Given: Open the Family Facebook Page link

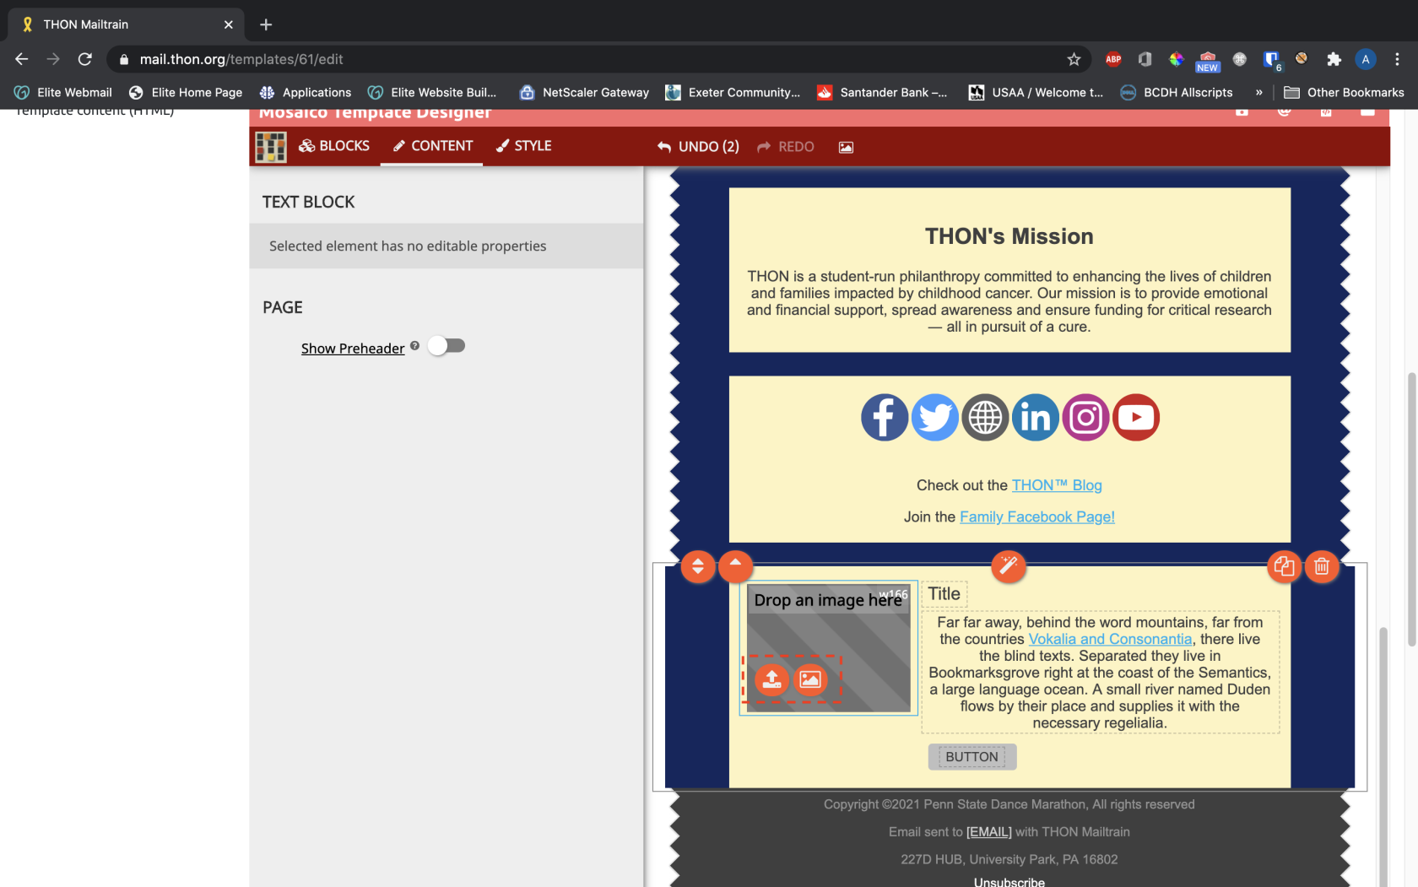Looking at the screenshot, I should (x=1037, y=517).
